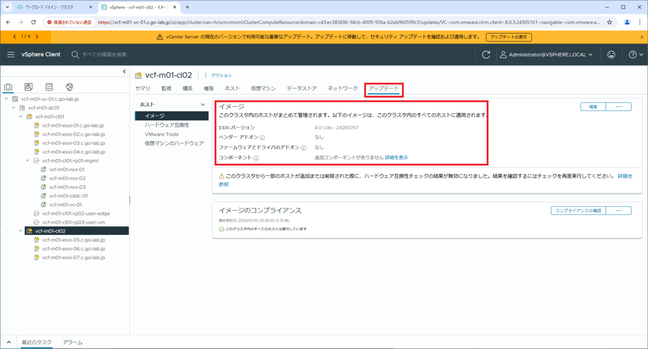Go to the next notification banner arrow

click(37, 36)
